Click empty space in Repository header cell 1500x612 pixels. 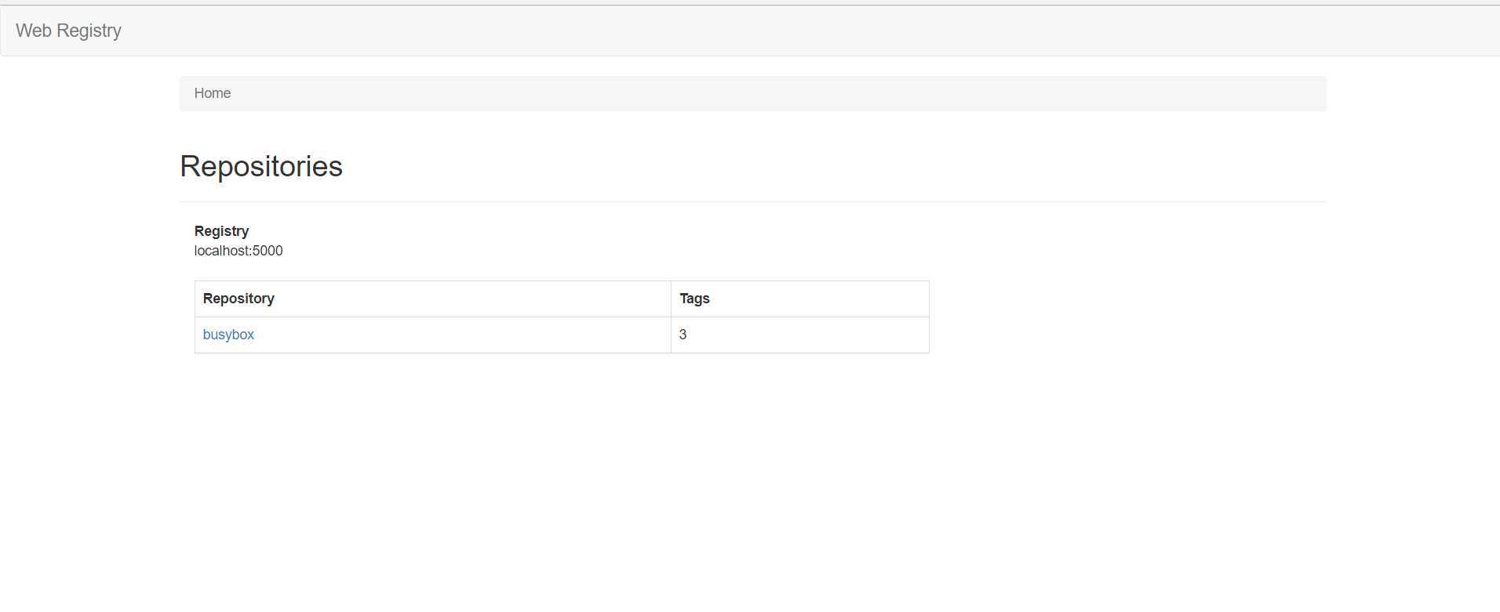tap(471, 299)
